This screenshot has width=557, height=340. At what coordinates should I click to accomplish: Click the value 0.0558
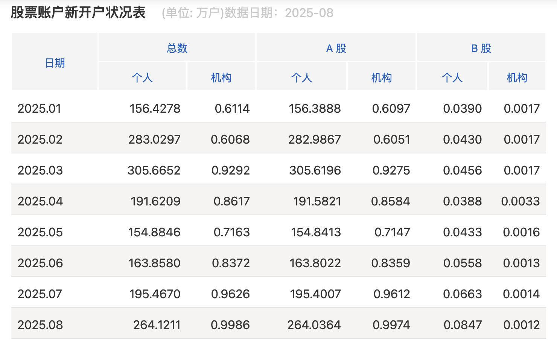coord(463,263)
